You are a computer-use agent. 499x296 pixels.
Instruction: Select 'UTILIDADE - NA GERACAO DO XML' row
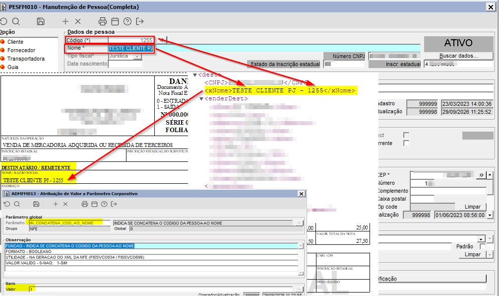tap(151, 257)
